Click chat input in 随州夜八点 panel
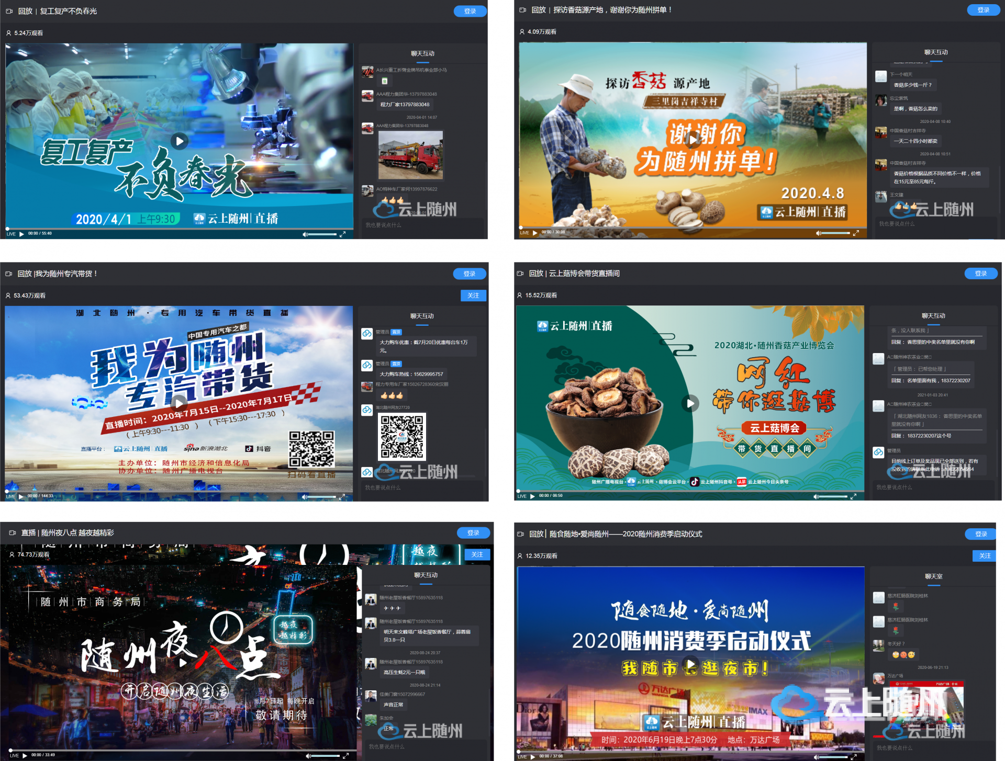The height and width of the screenshot is (761, 1005). (426, 746)
